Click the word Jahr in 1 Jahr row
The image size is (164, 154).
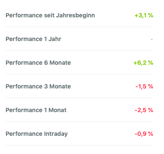pyautogui.click(x=55, y=39)
